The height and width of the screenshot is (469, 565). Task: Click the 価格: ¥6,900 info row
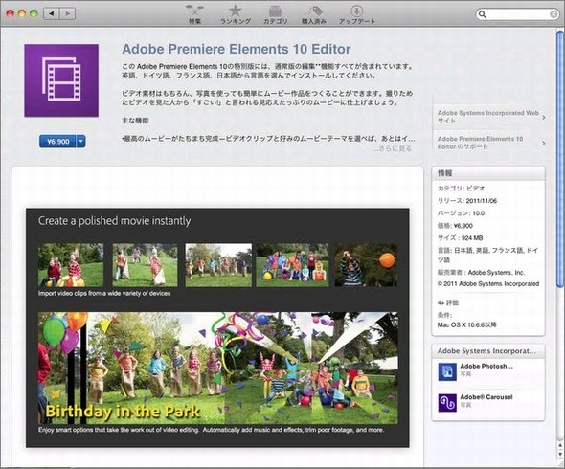[x=455, y=226]
